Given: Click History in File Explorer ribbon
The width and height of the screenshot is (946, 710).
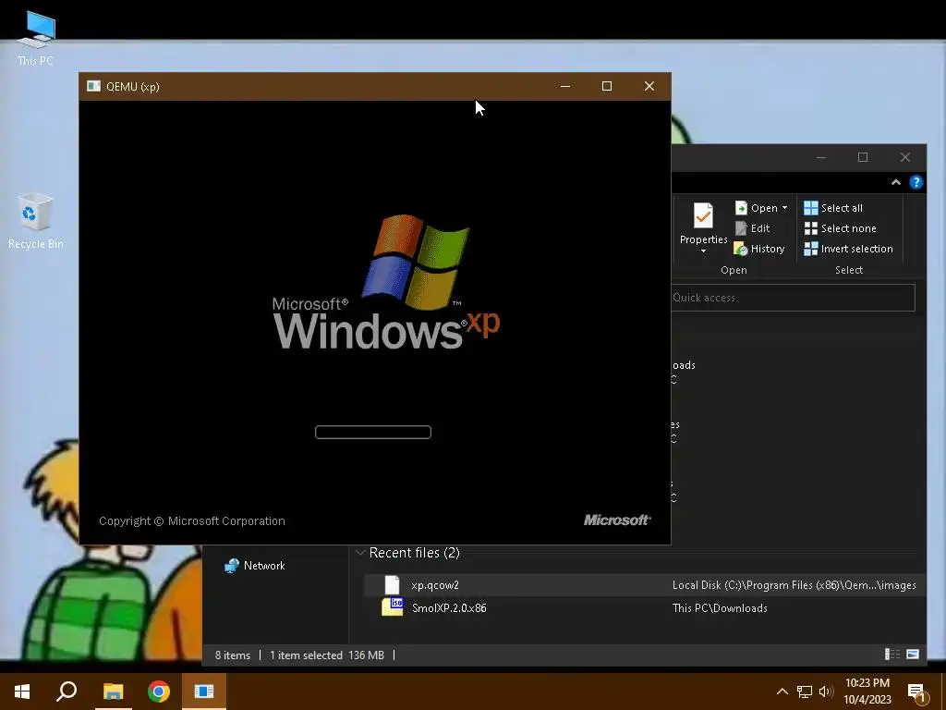Looking at the screenshot, I should point(759,249).
